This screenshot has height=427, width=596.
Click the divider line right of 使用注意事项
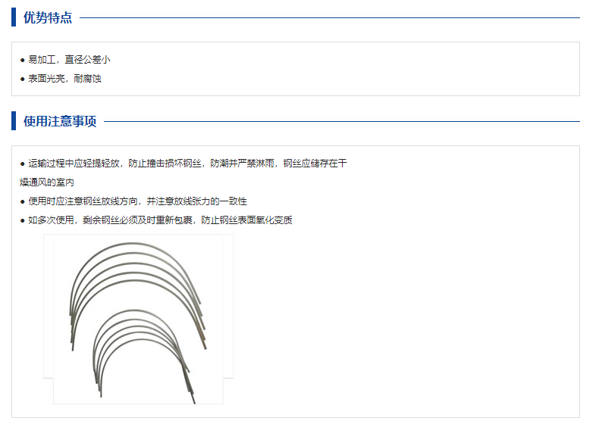point(341,121)
